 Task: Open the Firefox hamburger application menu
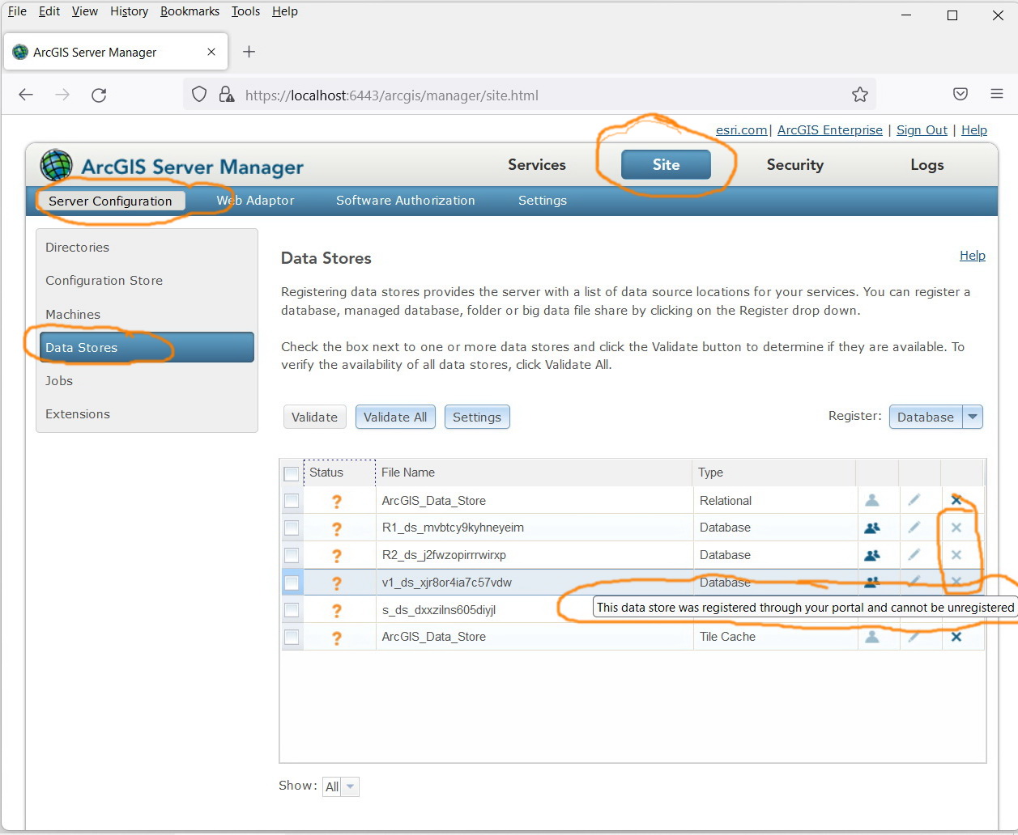pos(997,94)
